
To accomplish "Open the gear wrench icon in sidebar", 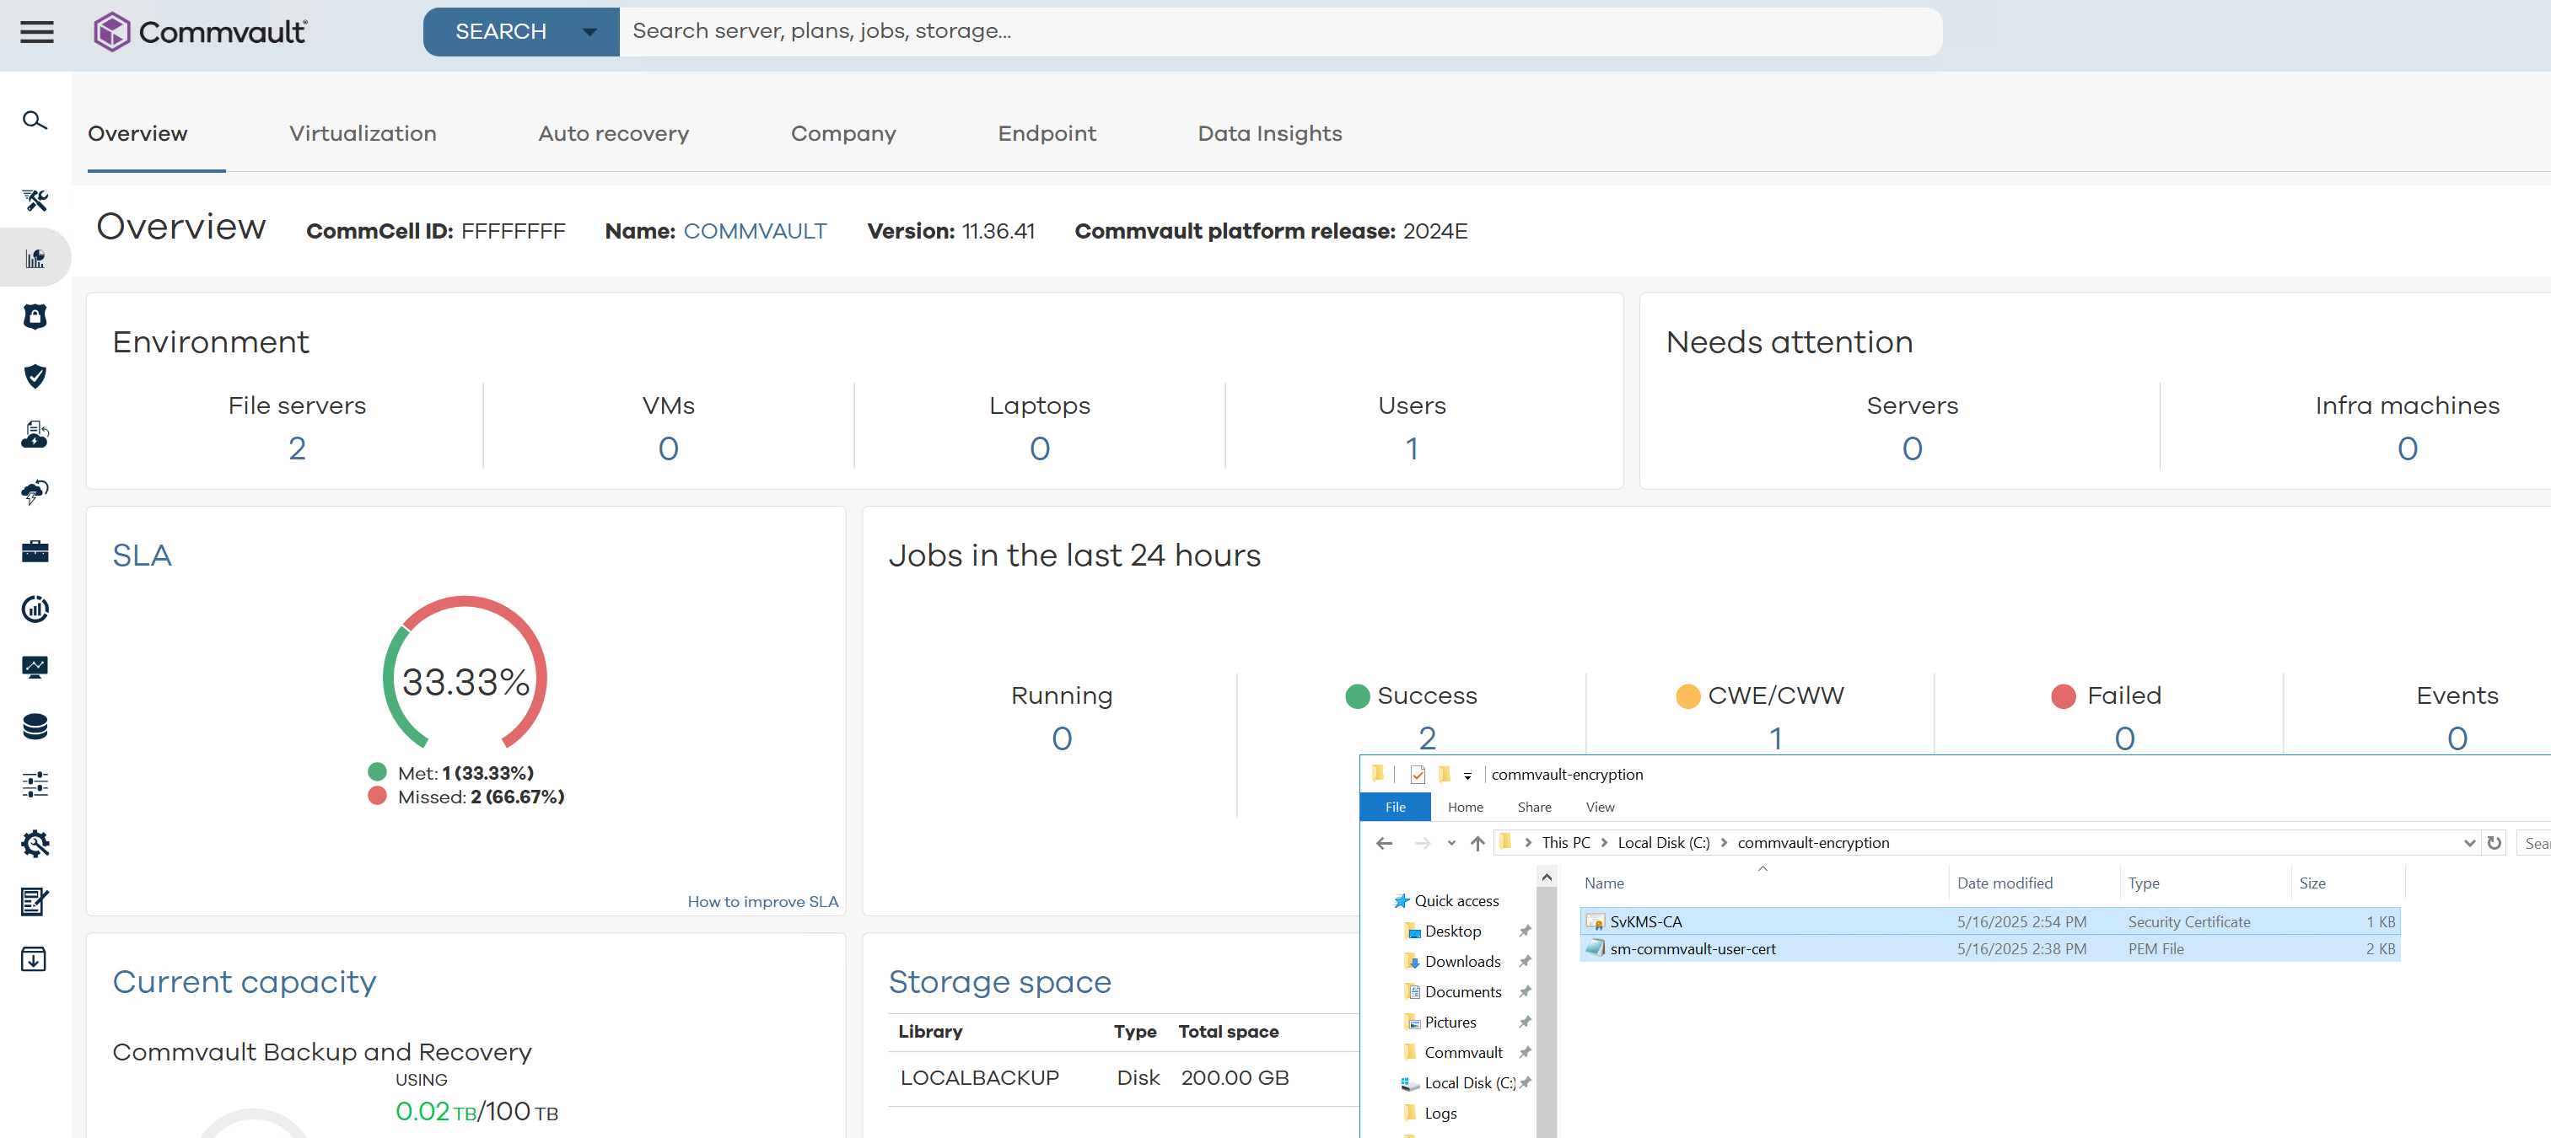I will 35,843.
